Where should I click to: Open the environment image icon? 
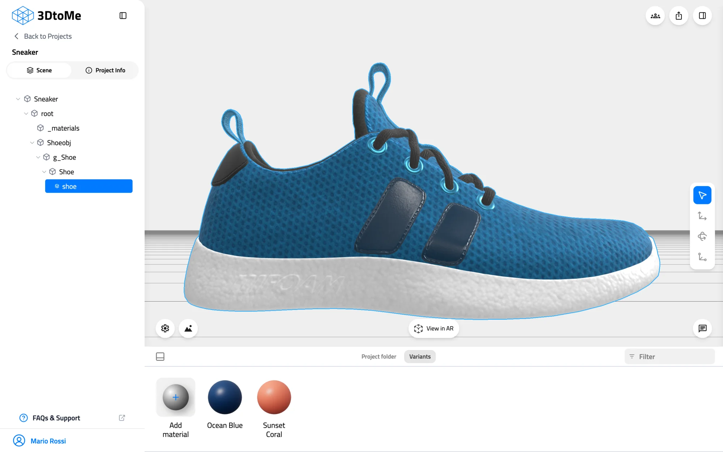(x=188, y=328)
